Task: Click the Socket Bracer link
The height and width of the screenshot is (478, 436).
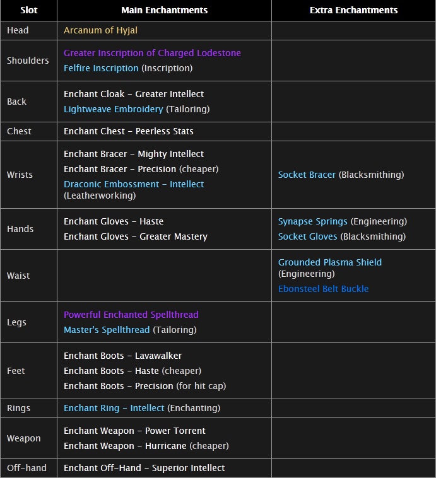Action: coord(307,175)
